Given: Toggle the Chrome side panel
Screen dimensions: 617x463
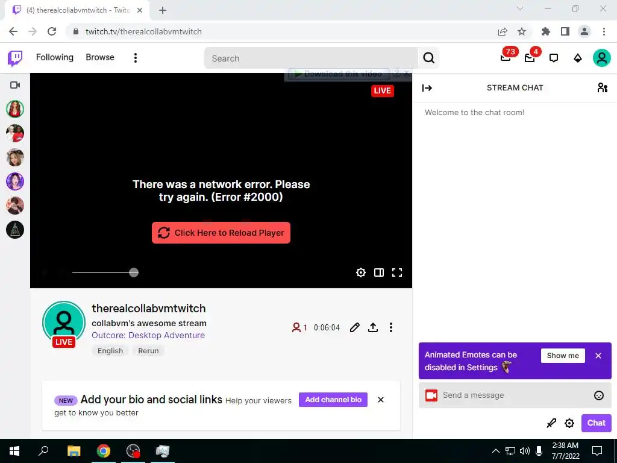Looking at the screenshot, I should [x=565, y=31].
